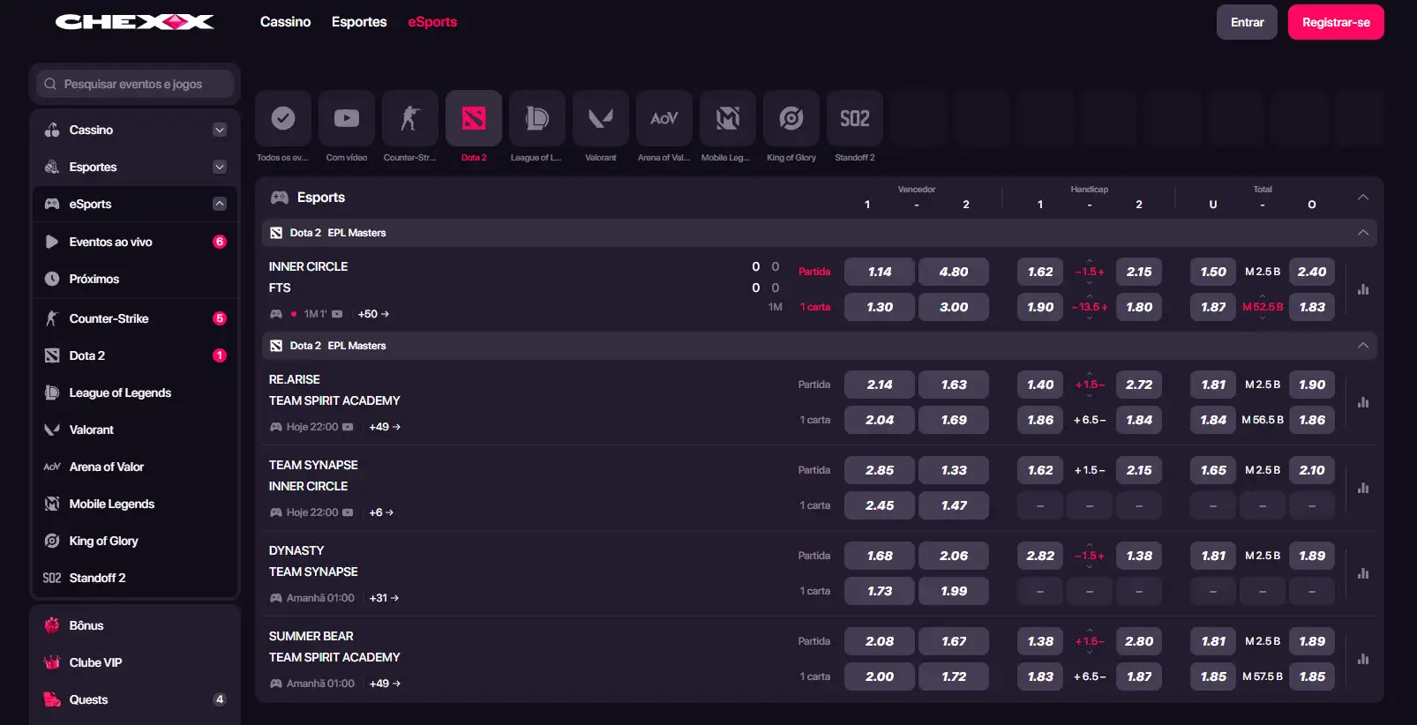
Task: Select Arena of Valor in sidebar menu
Action: tap(135, 467)
